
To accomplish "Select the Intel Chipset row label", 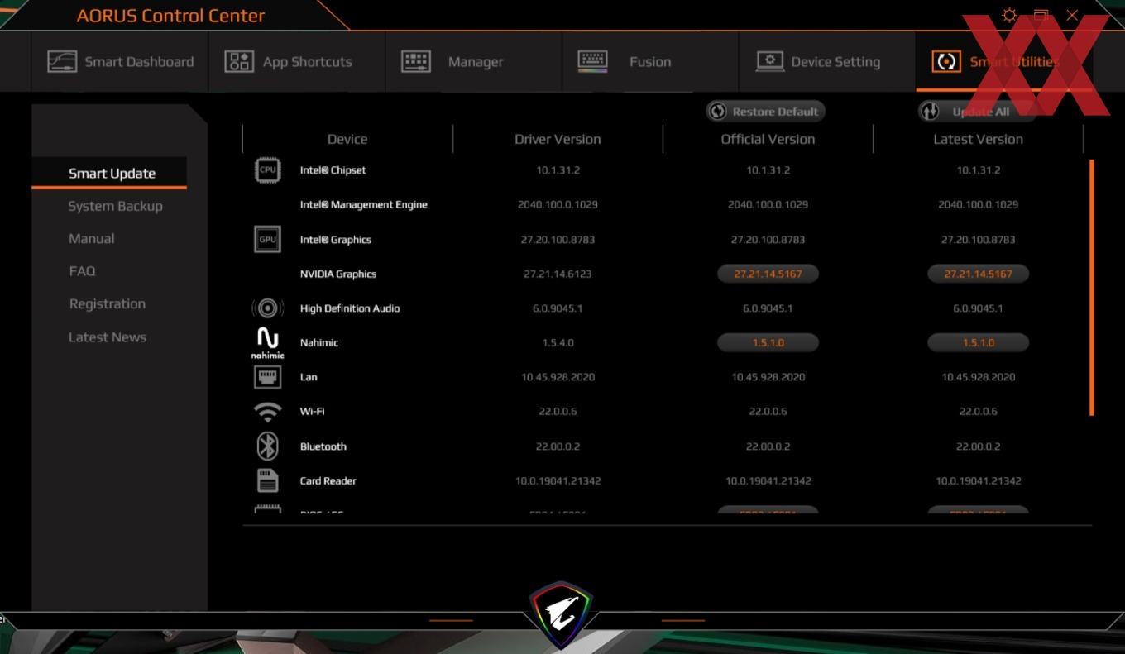I will (333, 170).
